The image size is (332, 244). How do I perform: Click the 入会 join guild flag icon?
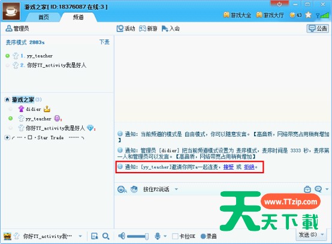pyautogui.click(x=165, y=29)
